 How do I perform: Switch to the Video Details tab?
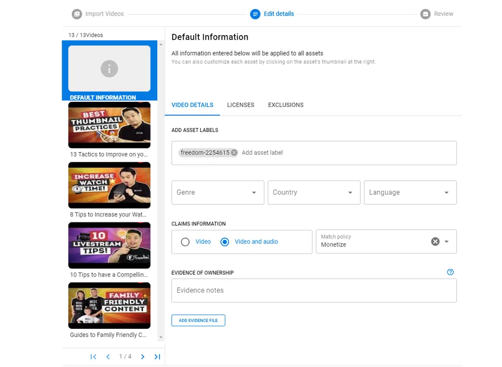coord(192,105)
